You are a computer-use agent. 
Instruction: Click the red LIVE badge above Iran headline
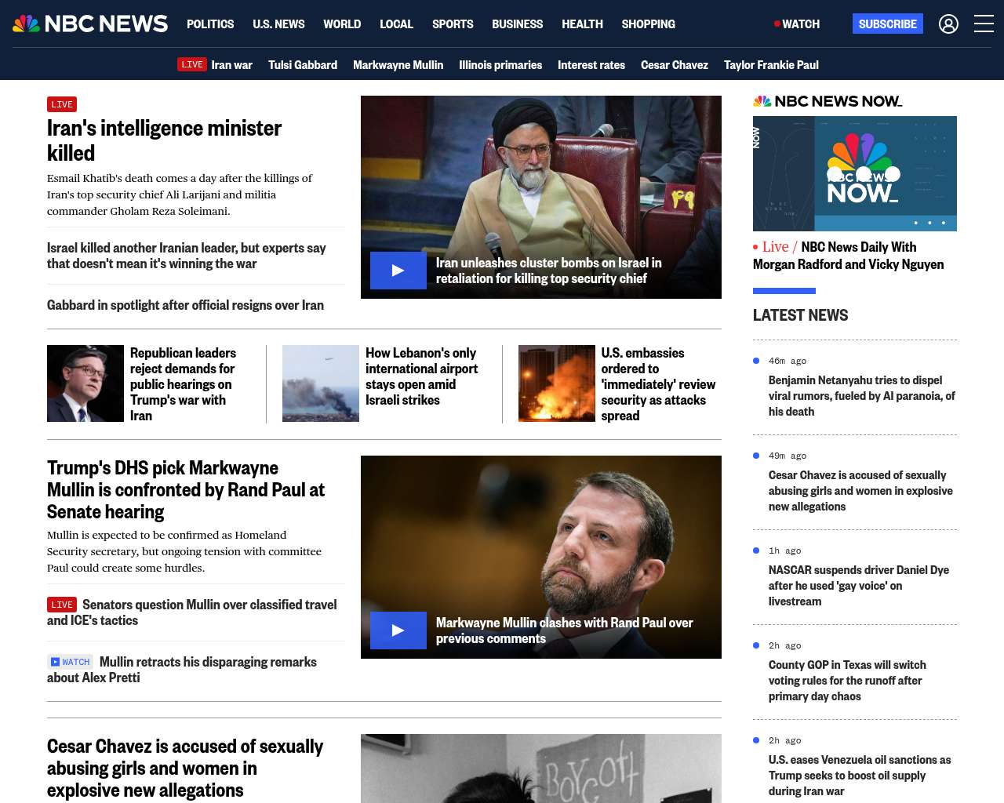(62, 104)
